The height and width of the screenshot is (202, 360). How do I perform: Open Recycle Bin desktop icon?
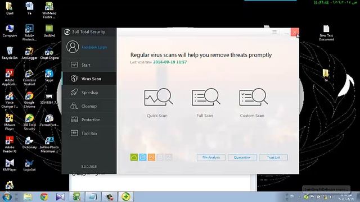click(10, 53)
